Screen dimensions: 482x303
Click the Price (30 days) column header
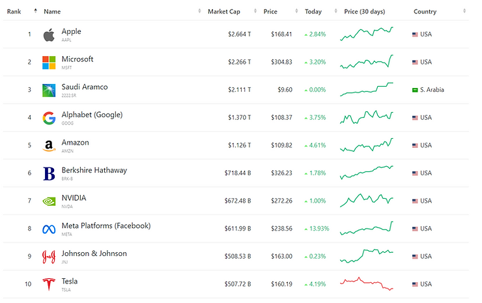click(x=365, y=12)
